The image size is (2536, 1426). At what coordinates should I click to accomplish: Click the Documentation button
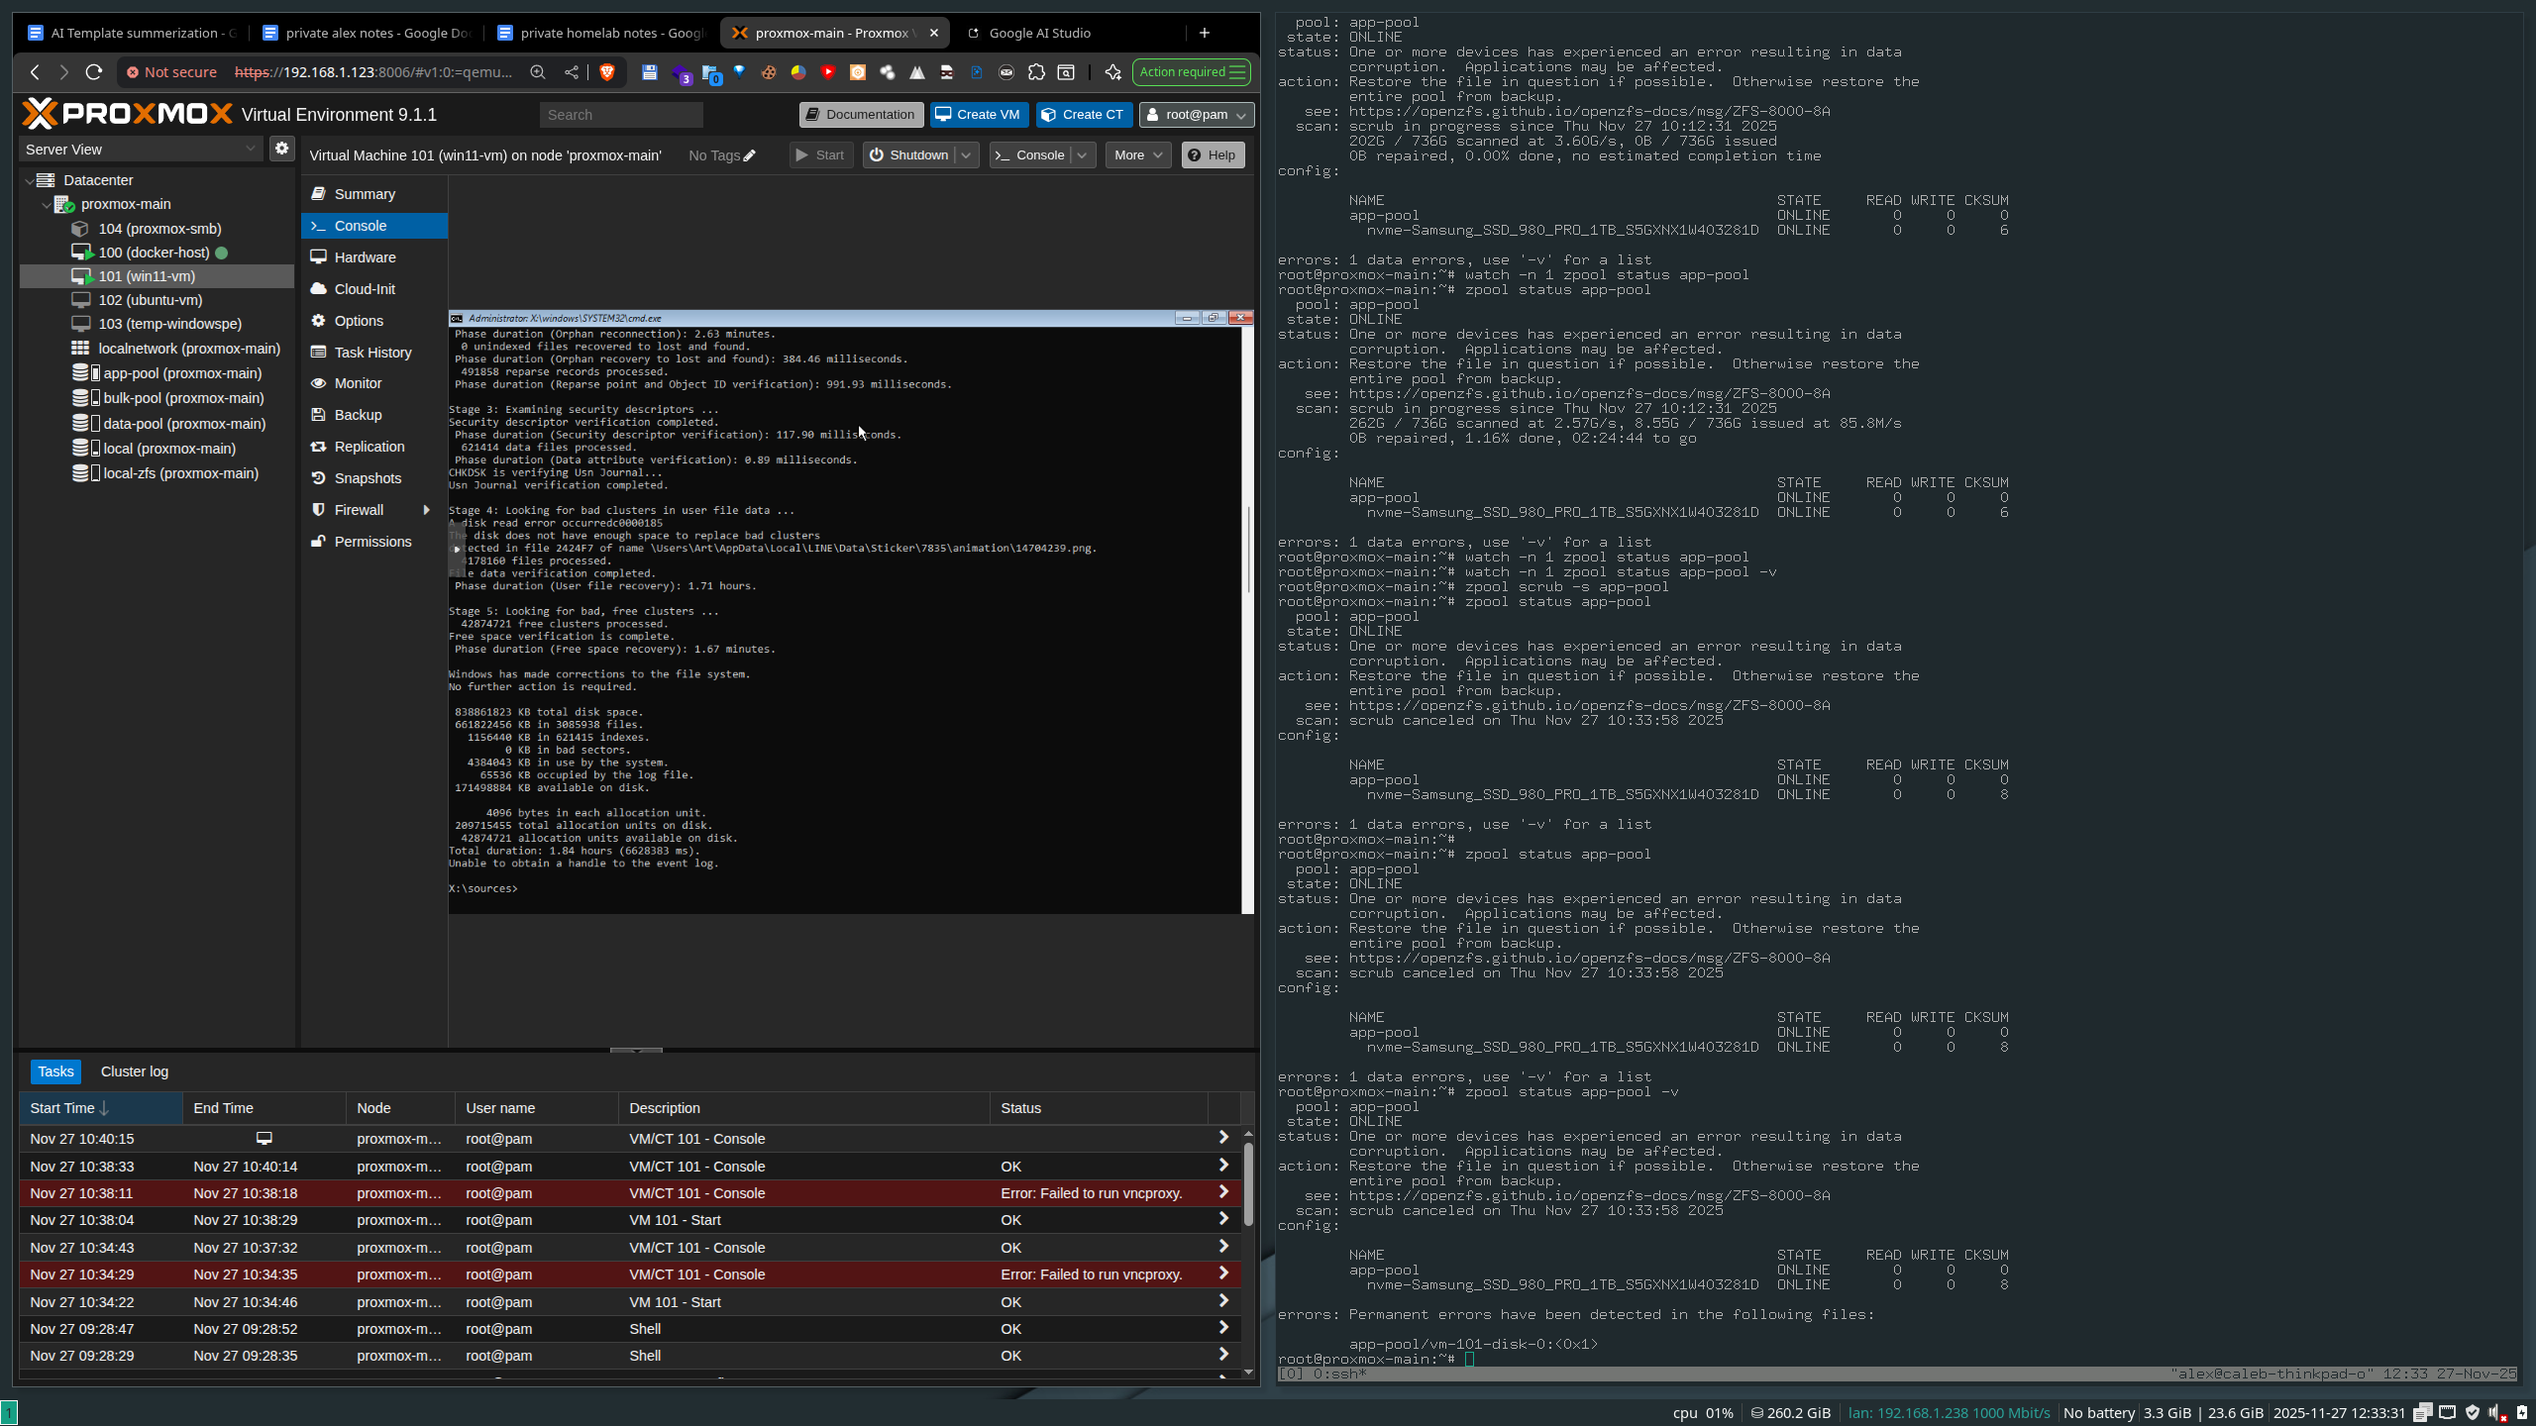coord(861,115)
